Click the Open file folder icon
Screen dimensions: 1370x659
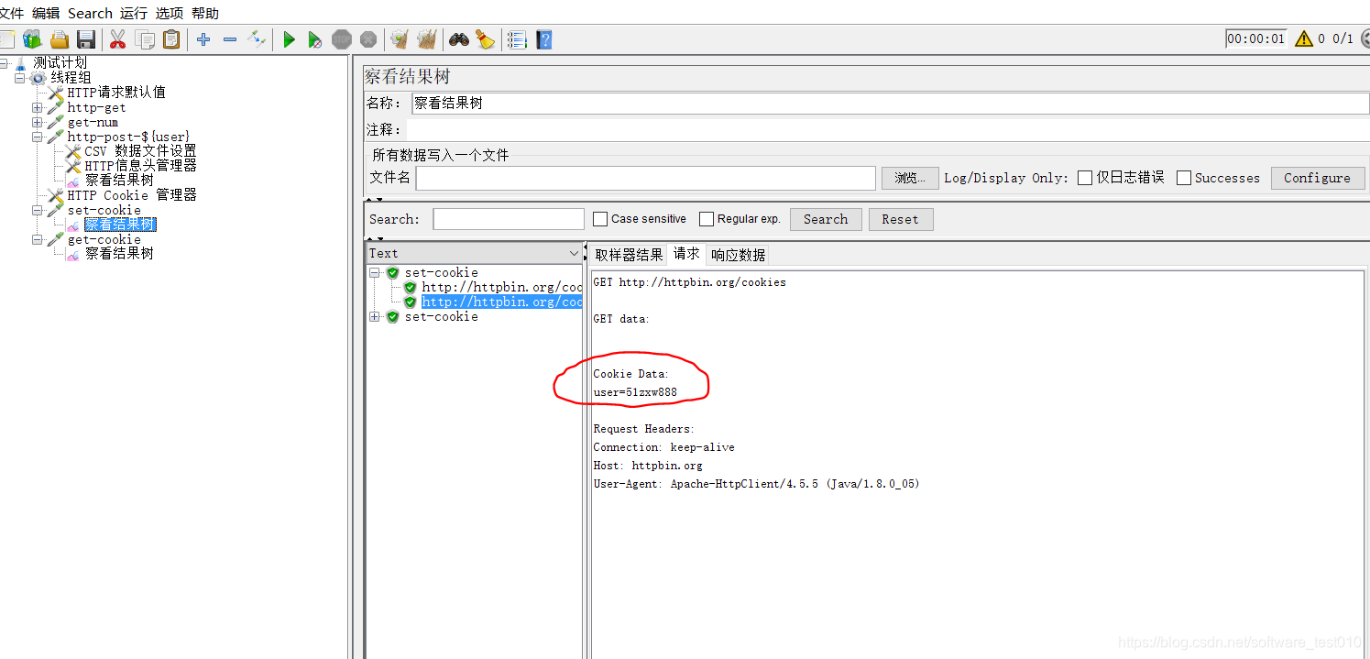(x=60, y=39)
